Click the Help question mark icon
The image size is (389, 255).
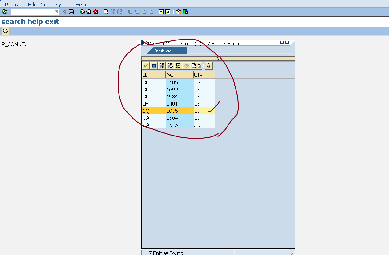pos(178,12)
